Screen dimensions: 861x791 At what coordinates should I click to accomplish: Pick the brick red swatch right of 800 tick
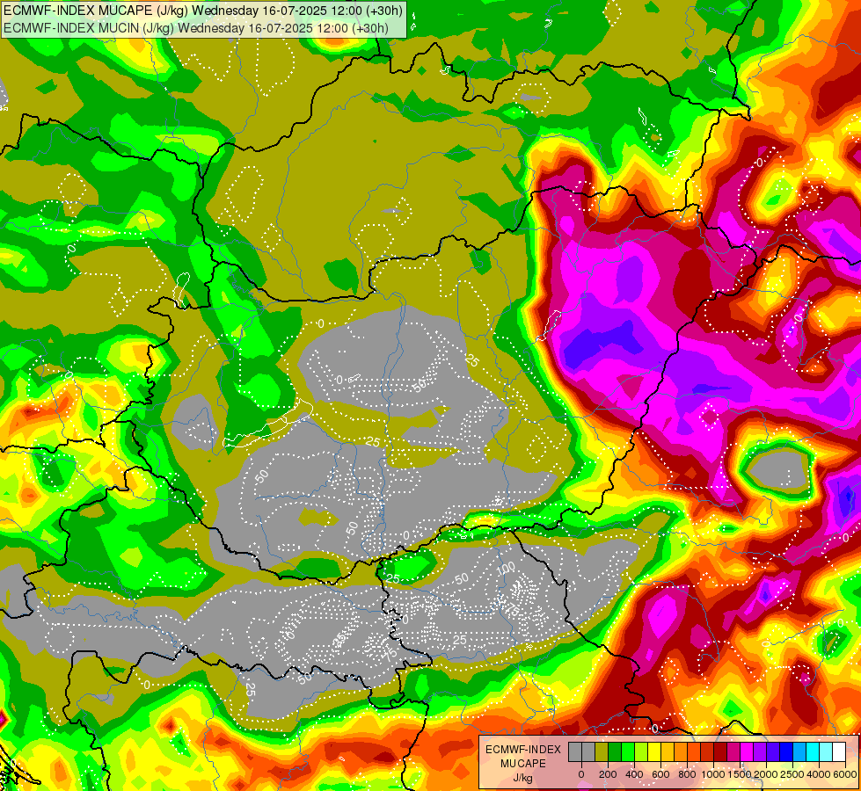(x=707, y=751)
